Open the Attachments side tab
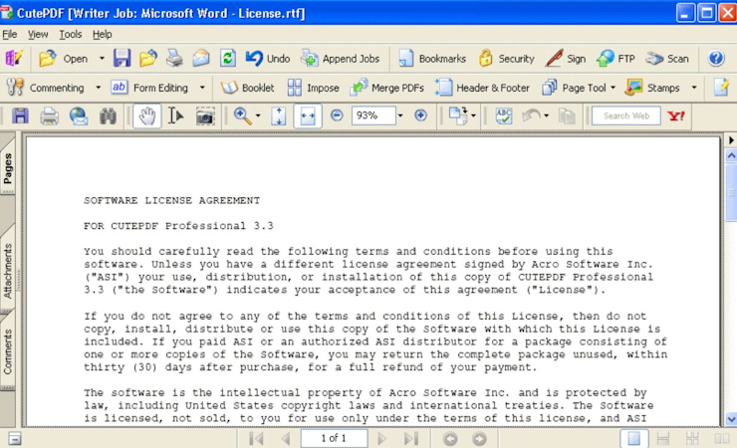737x448 pixels. click(x=8, y=272)
